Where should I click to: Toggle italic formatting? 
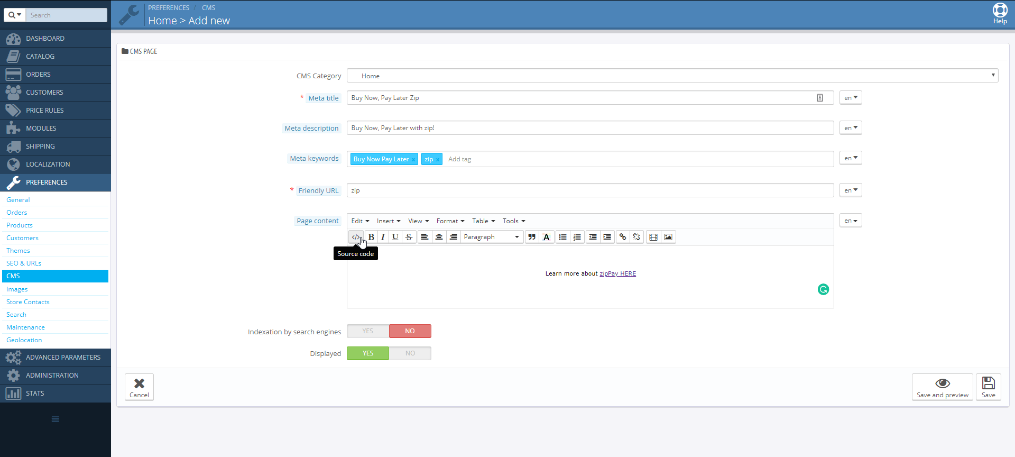point(383,237)
